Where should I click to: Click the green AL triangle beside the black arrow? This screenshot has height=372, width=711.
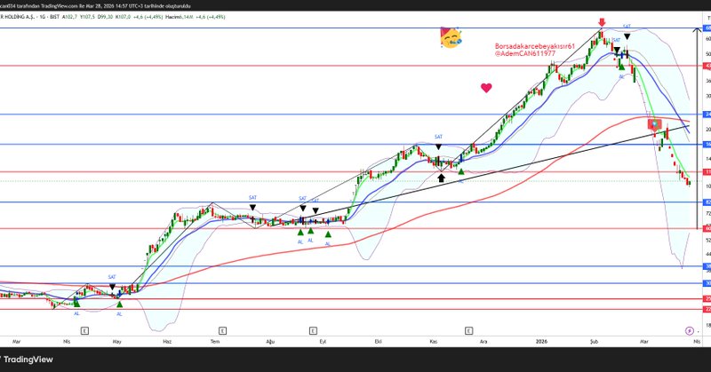461,171
